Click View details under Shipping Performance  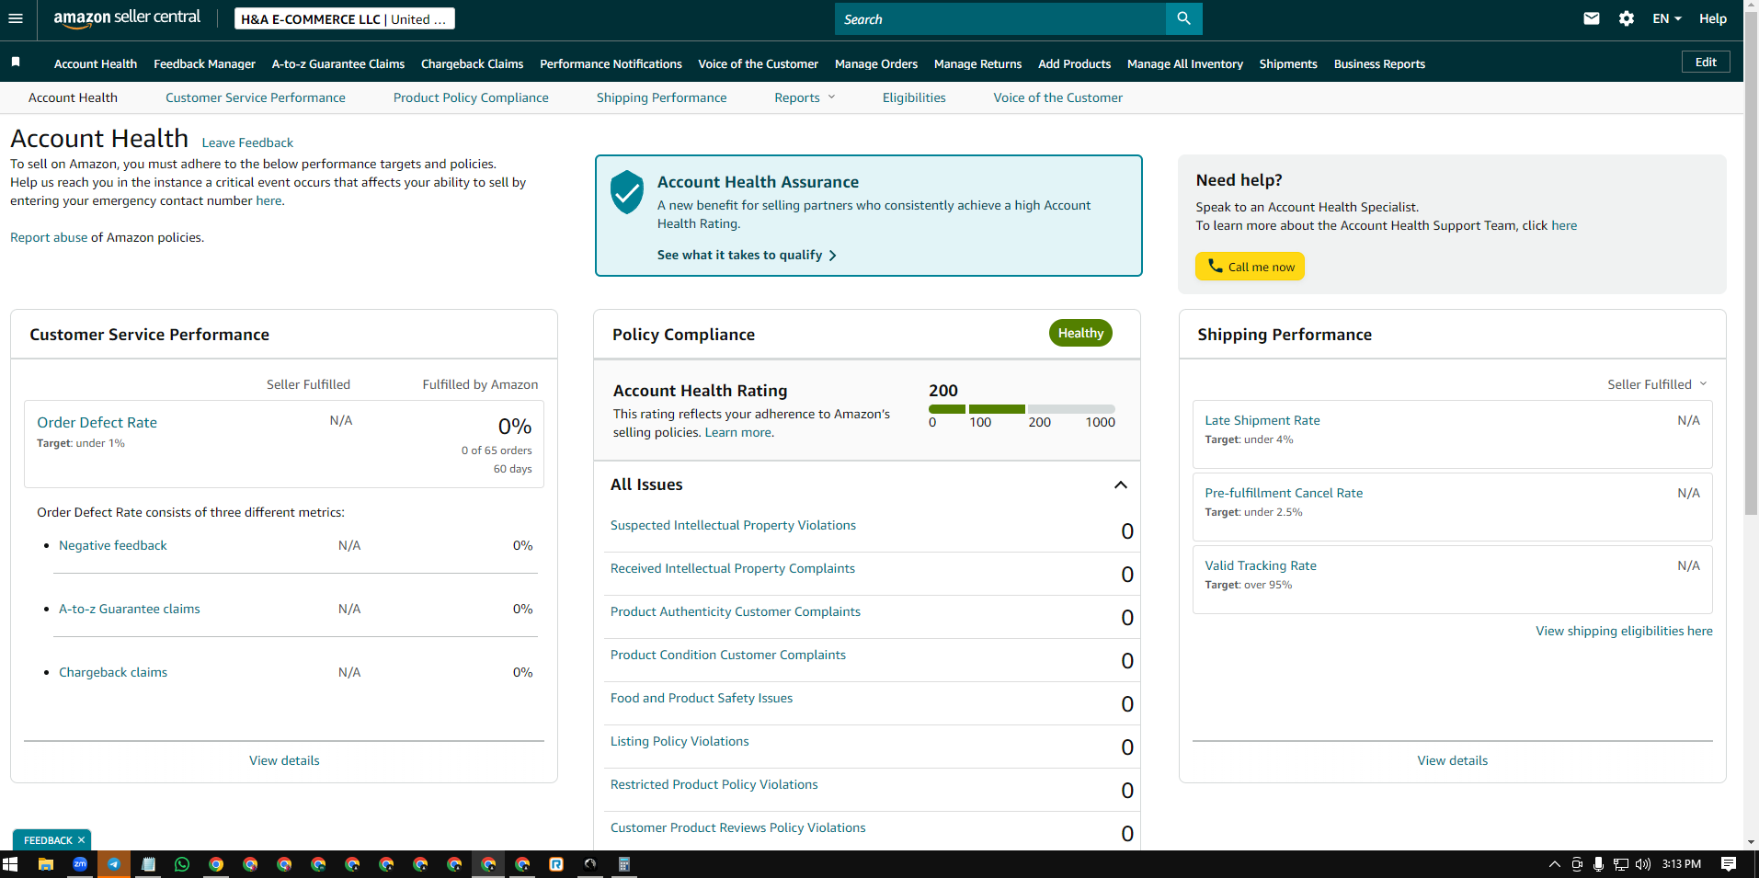click(x=1452, y=760)
